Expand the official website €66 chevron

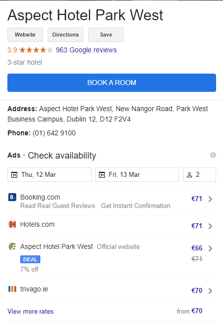point(210,248)
